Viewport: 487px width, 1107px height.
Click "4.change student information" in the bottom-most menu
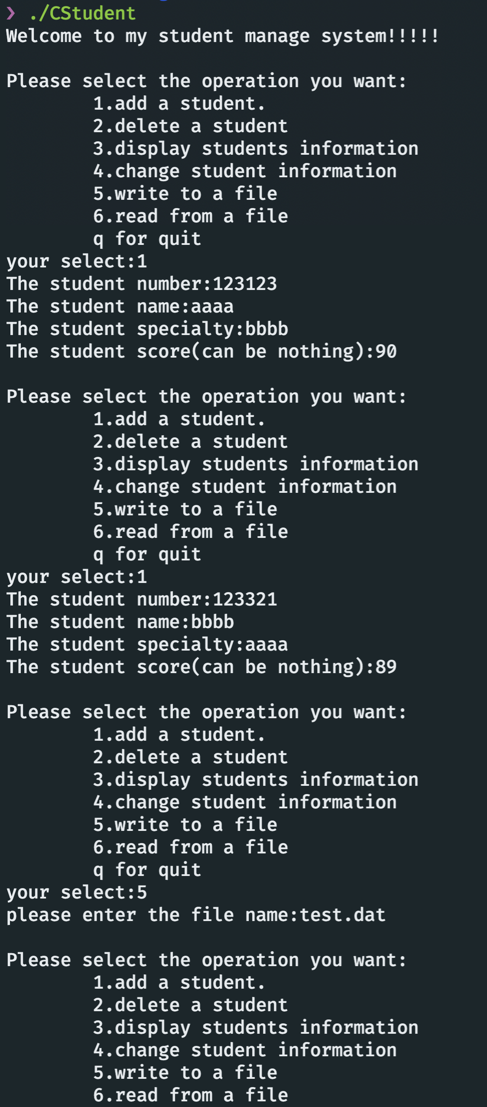(245, 1050)
